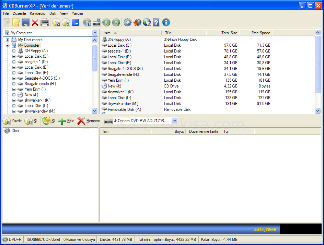Click the Düzenlenme tarihi column header

[x=203, y=131]
